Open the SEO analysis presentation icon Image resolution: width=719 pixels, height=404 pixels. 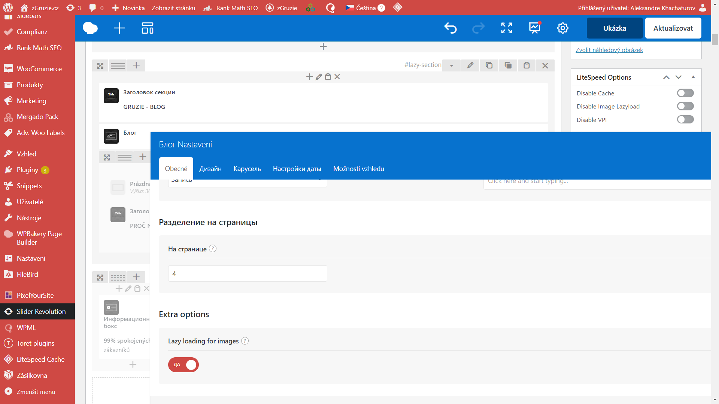coord(535,28)
